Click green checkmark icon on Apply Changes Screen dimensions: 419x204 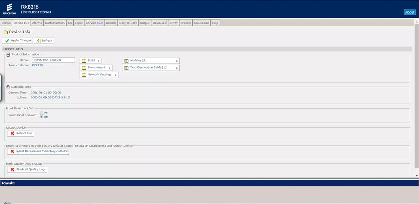pyautogui.click(x=7, y=41)
